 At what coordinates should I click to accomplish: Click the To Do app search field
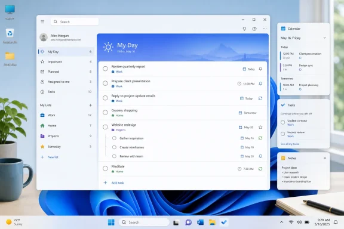(75, 21)
